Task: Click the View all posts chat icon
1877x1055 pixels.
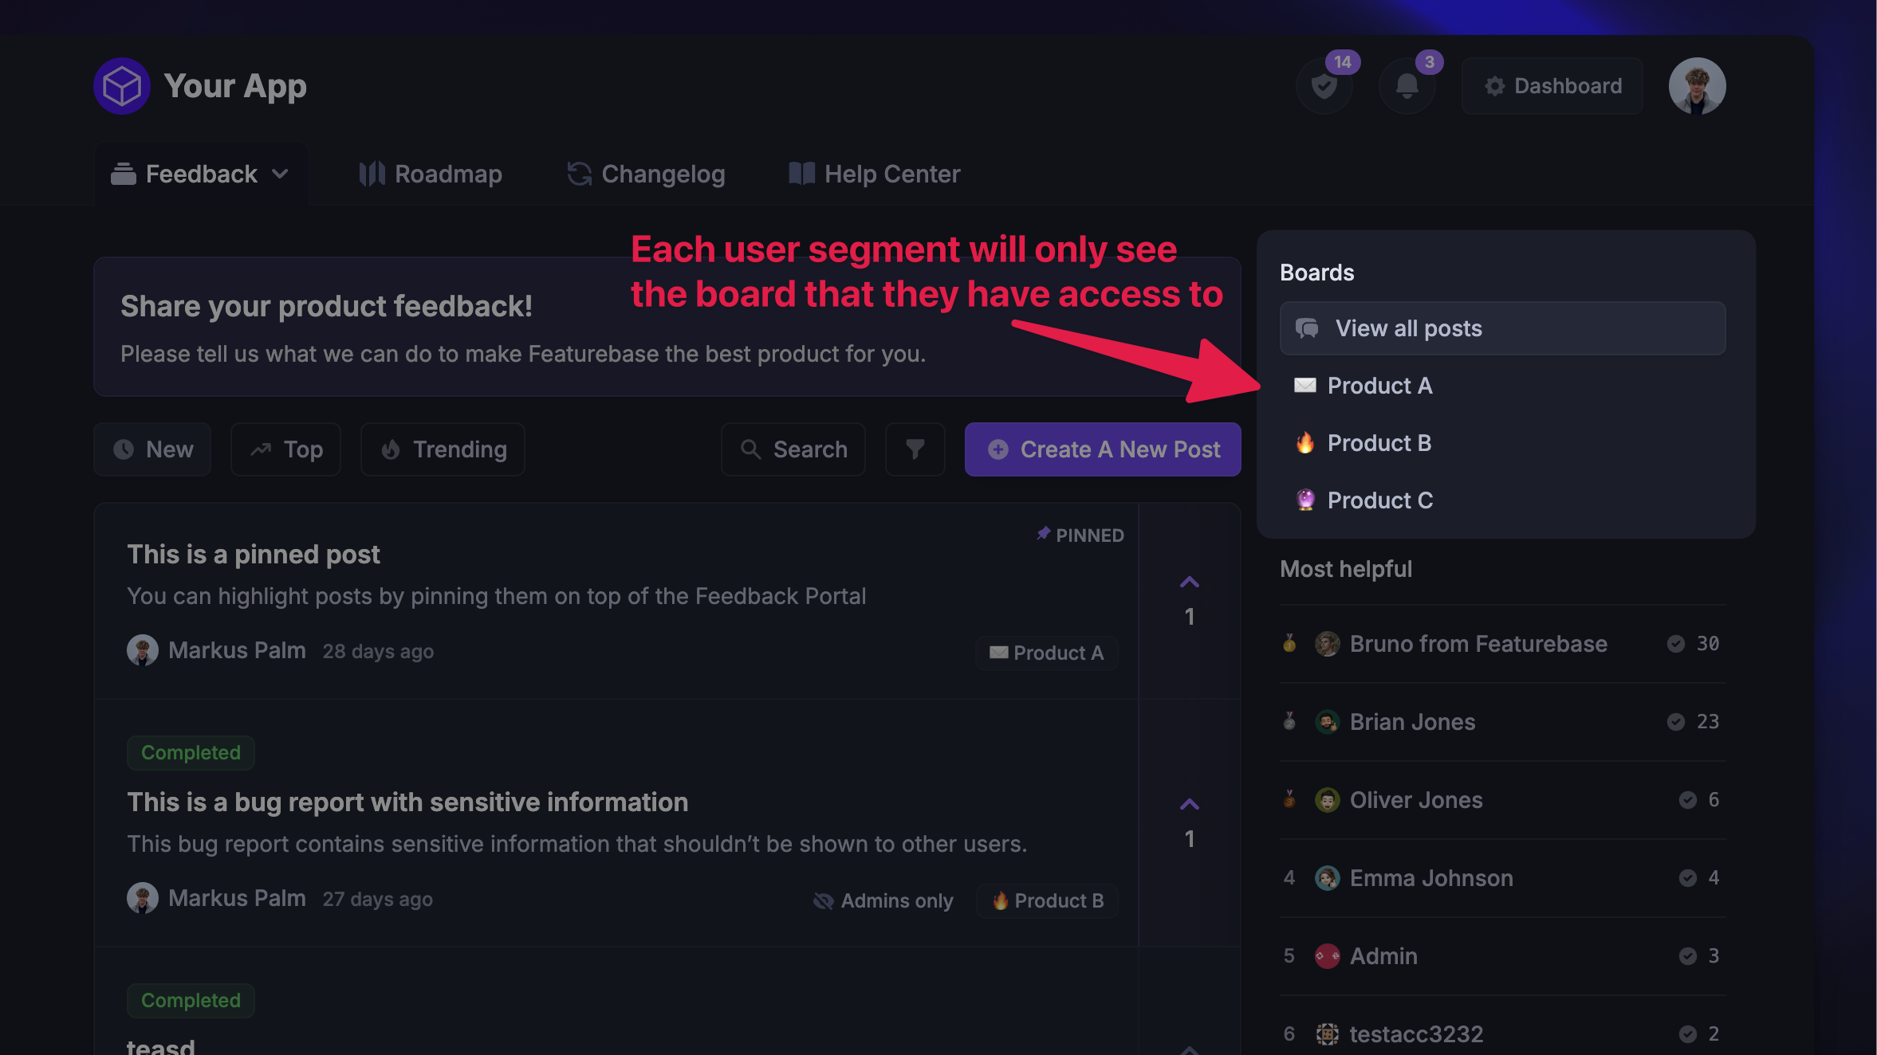Action: point(1307,328)
